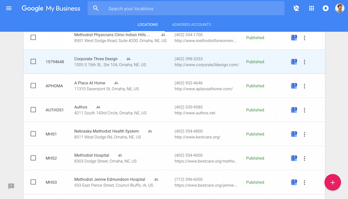Click phone number (402) 932-4646

189,83
